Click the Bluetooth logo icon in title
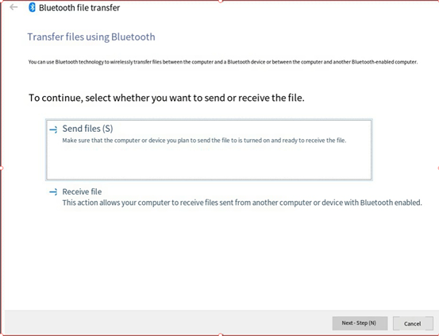The image size is (439, 336). click(x=33, y=8)
